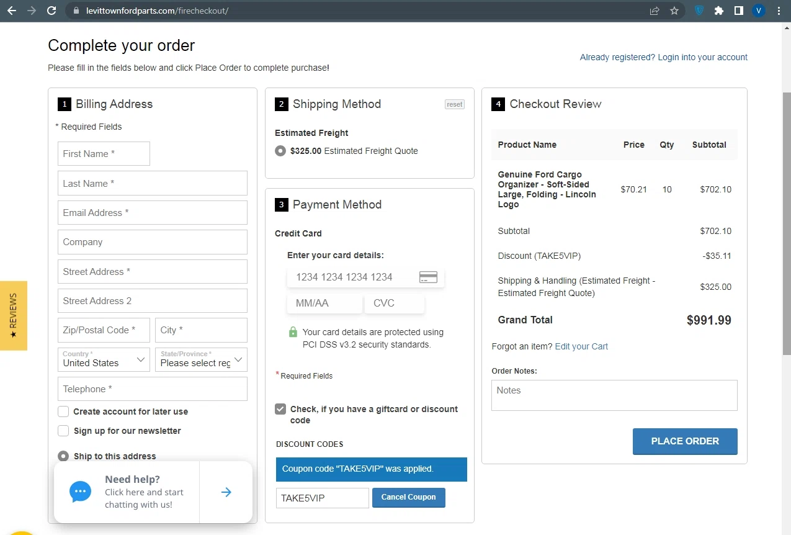Click the $70.21 price cell
The image size is (791, 535).
634,189
